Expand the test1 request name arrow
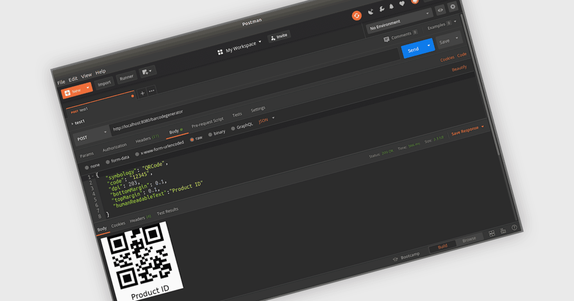Image resolution: width=574 pixels, height=301 pixels. (73, 124)
